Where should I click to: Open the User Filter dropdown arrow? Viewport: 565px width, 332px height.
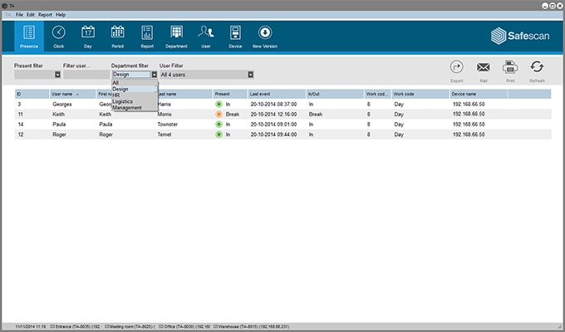pos(248,75)
